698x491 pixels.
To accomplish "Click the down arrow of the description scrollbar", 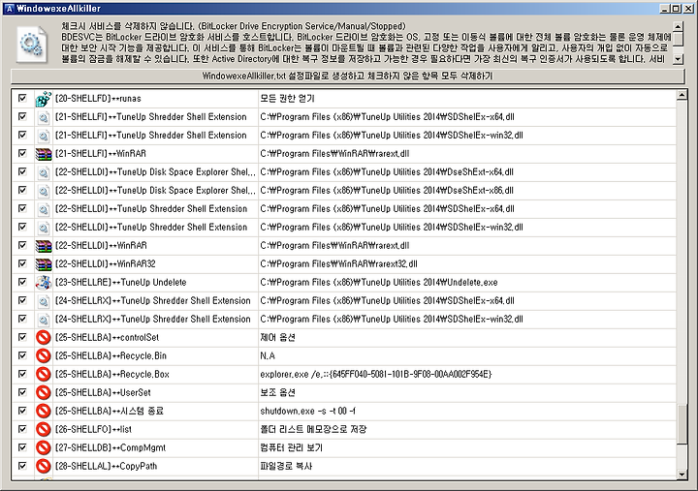I will (x=678, y=59).
